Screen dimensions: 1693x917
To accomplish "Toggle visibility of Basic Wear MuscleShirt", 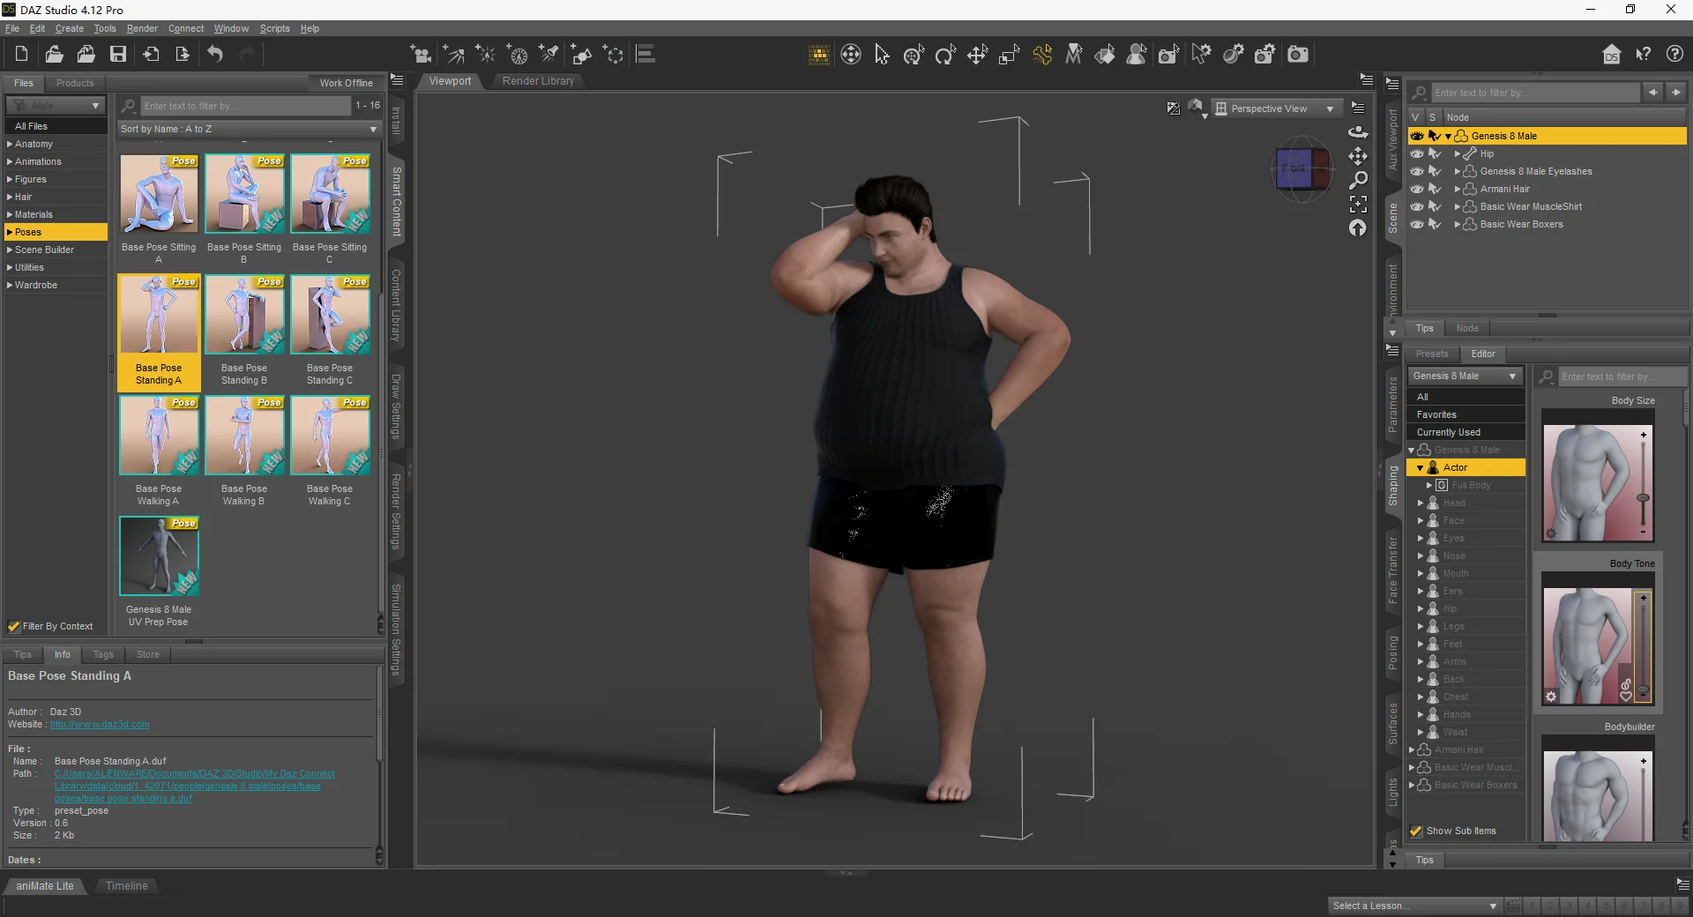I will [1417, 206].
